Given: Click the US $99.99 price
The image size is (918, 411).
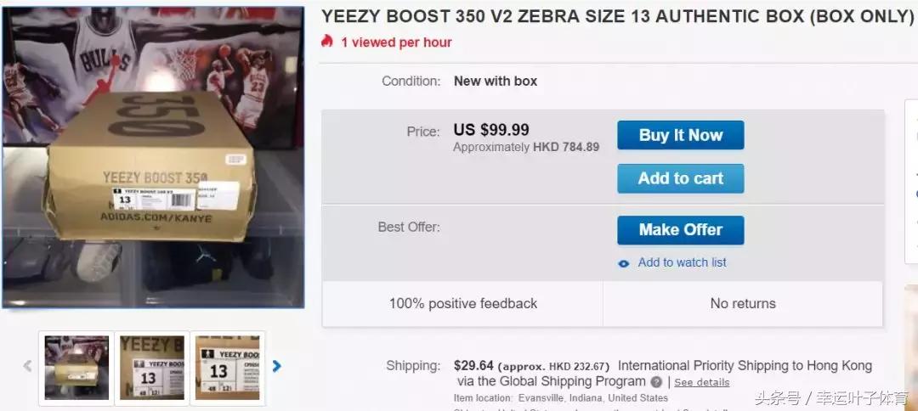Looking at the screenshot, I should pyautogui.click(x=491, y=130).
